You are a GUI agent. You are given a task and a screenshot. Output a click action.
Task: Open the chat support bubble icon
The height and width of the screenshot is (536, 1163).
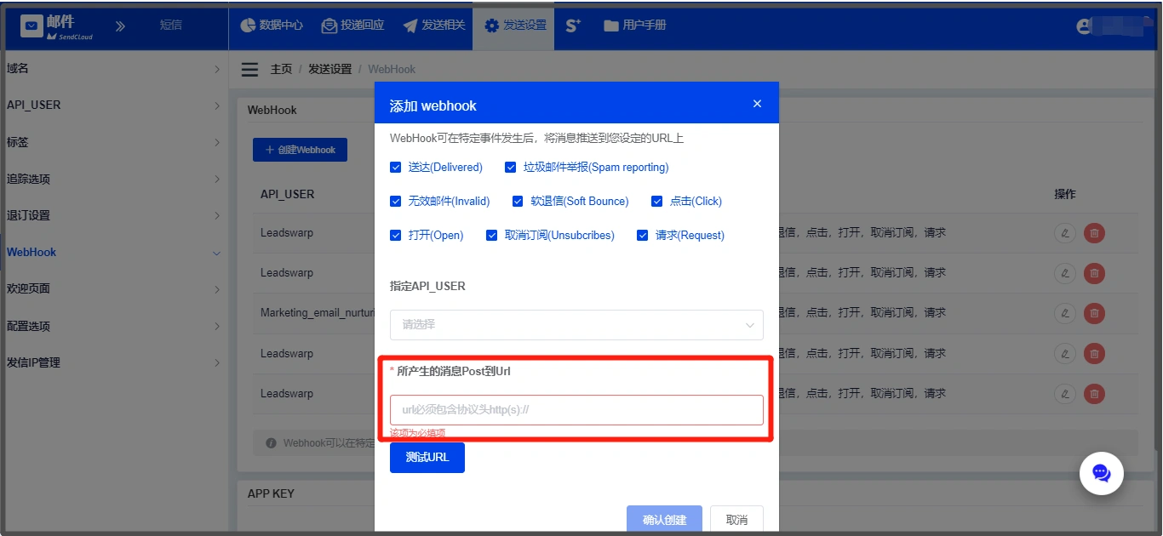coord(1102,473)
